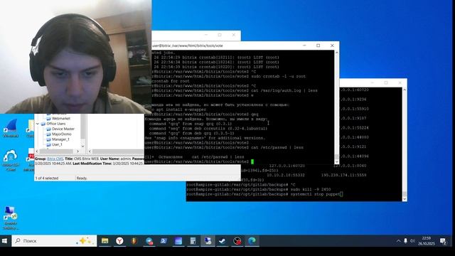Select the Office Users group

click(x=55, y=124)
